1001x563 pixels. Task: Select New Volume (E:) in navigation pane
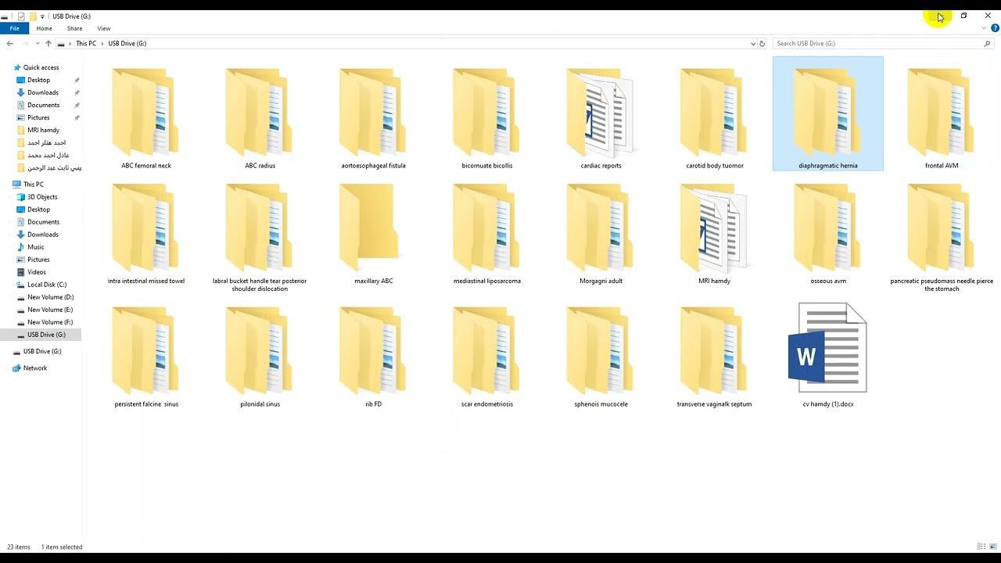pyautogui.click(x=50, y=310)
